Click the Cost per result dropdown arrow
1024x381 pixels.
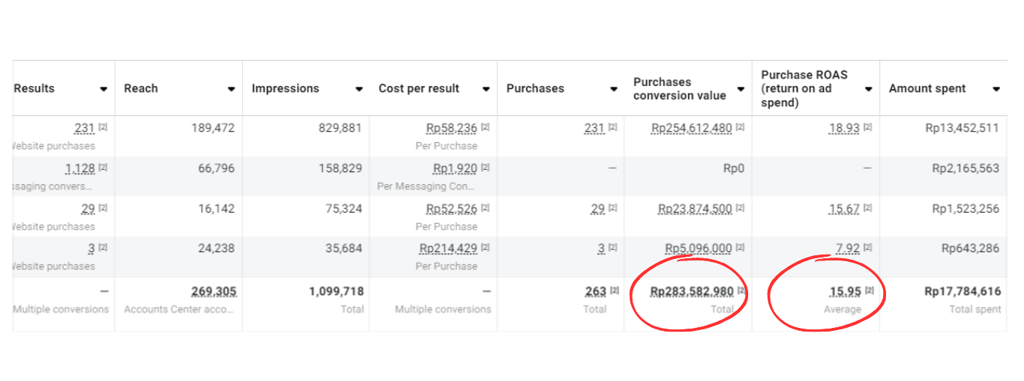pos(487,89)
